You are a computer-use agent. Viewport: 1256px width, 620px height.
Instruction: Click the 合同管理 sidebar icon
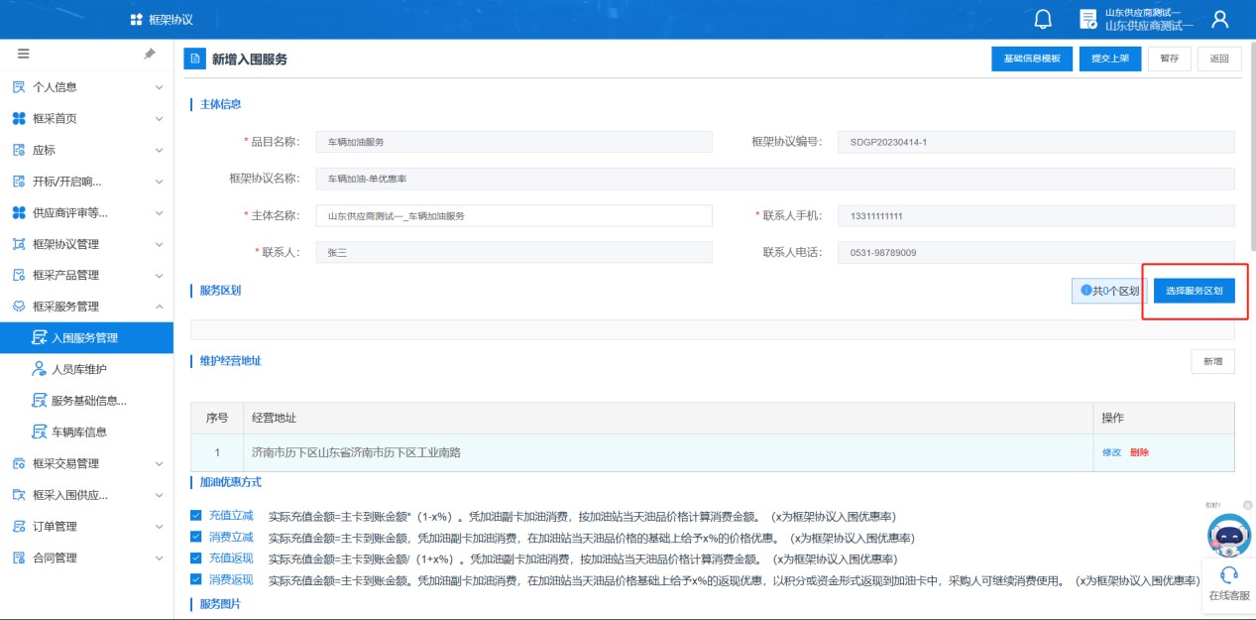point(19,558)
